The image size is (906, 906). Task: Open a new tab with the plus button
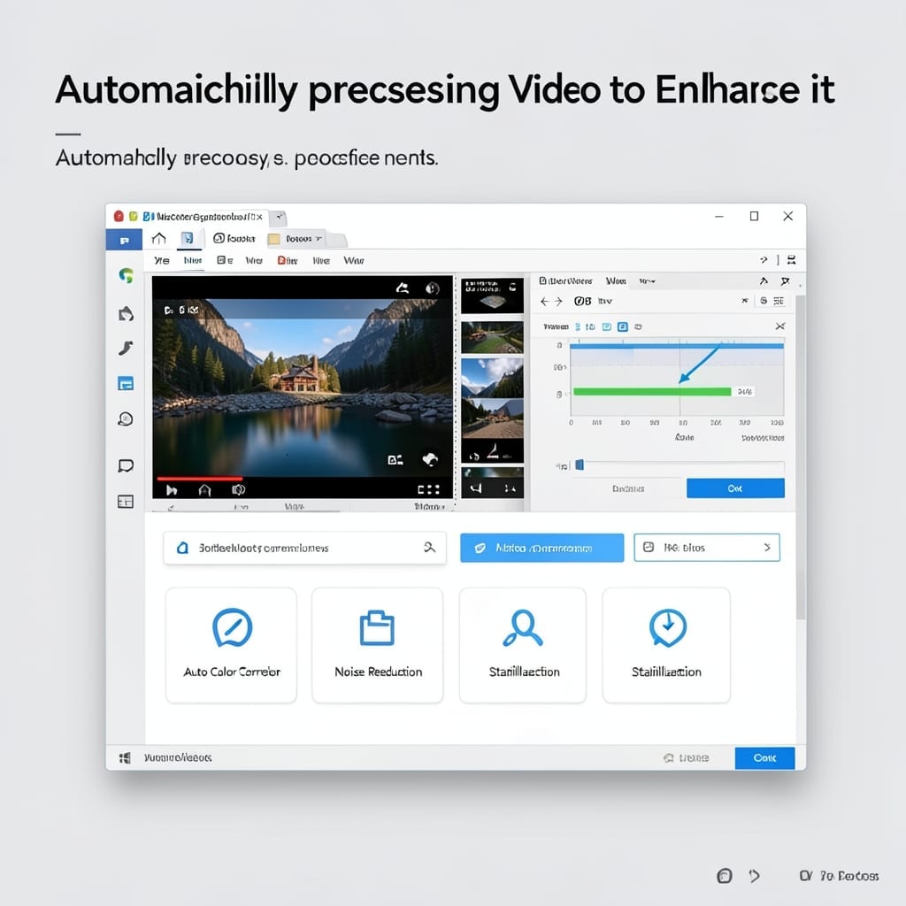279,218
